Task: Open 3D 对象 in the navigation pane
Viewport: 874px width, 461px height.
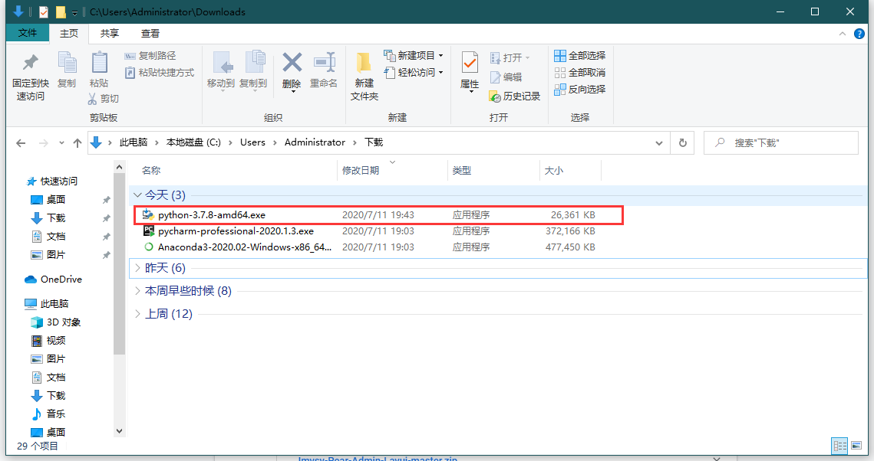Action: point(64,322)
